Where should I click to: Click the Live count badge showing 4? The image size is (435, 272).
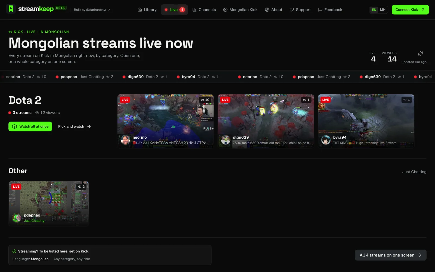pos(182,10)
